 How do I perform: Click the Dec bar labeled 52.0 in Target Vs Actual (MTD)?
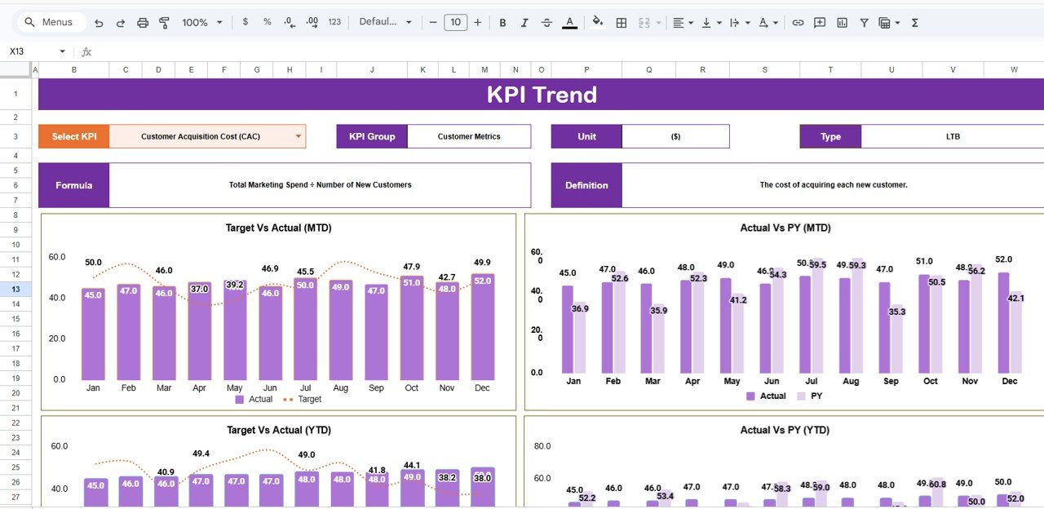(x=482, y=327)
